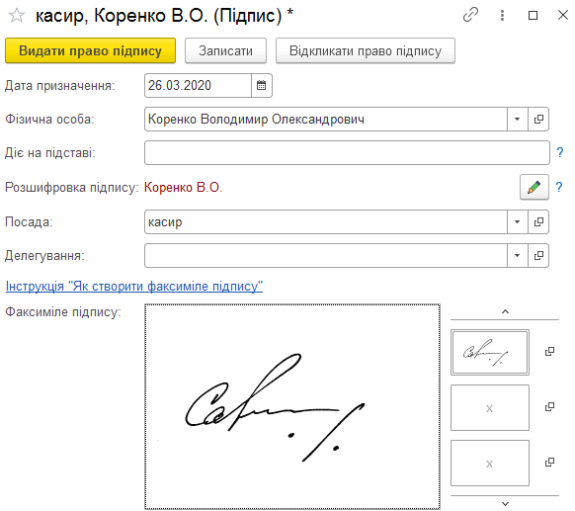The image size is (575, 511).
Task: Select the third empty facsimile thumbnail
Action: pyautogui.click(x=490, y=463)
